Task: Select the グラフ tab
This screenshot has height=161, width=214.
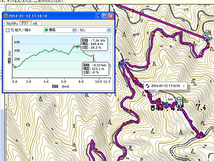Action: (25, 23)
